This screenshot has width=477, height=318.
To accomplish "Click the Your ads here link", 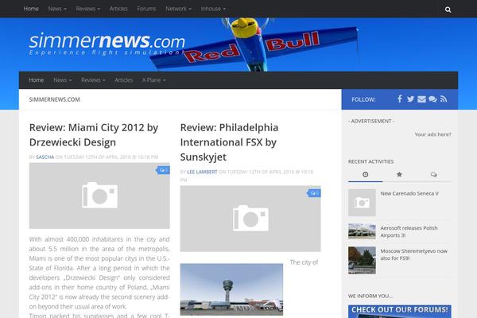I will point(432,134).
